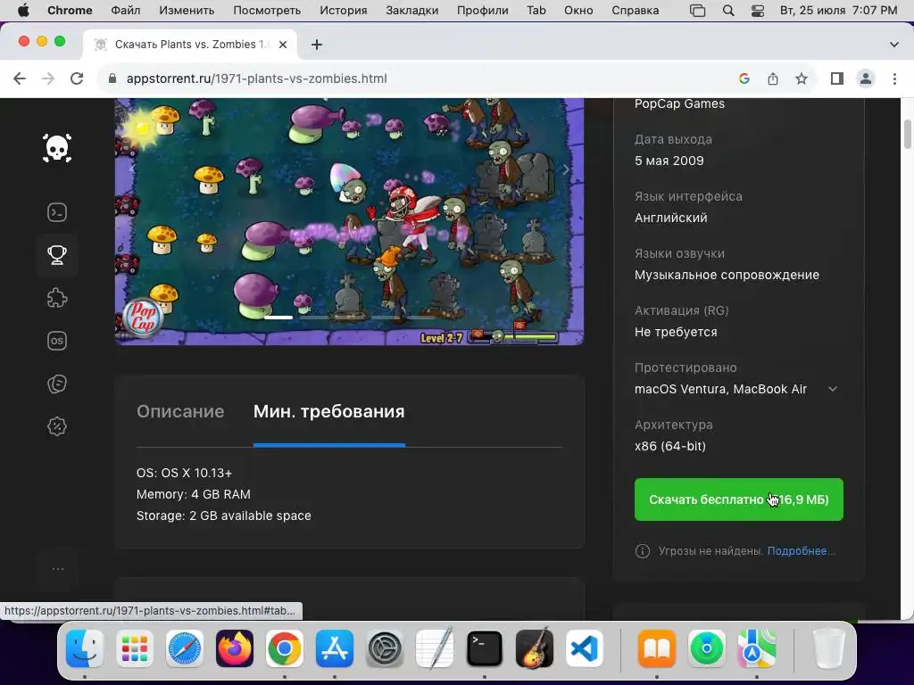
Task: Open the История menu
Action: (344, 11)
